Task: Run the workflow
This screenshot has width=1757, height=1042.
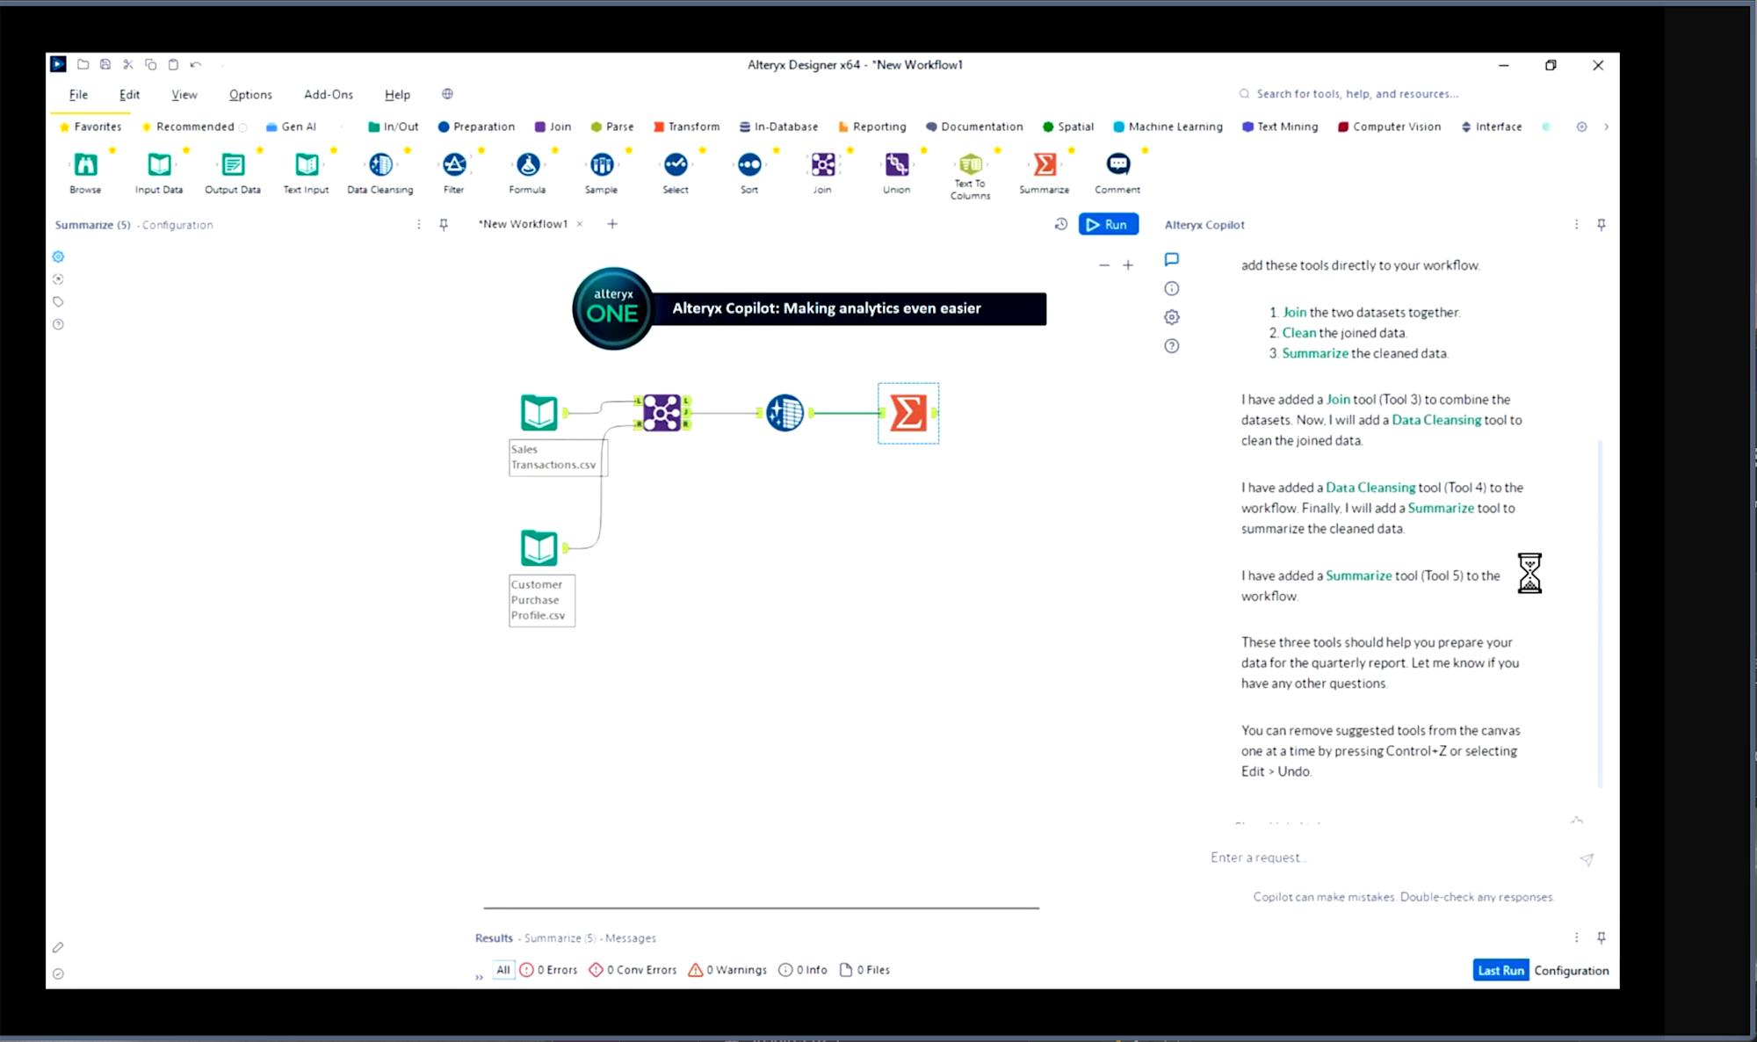Action: click(x=1109, y=224)
